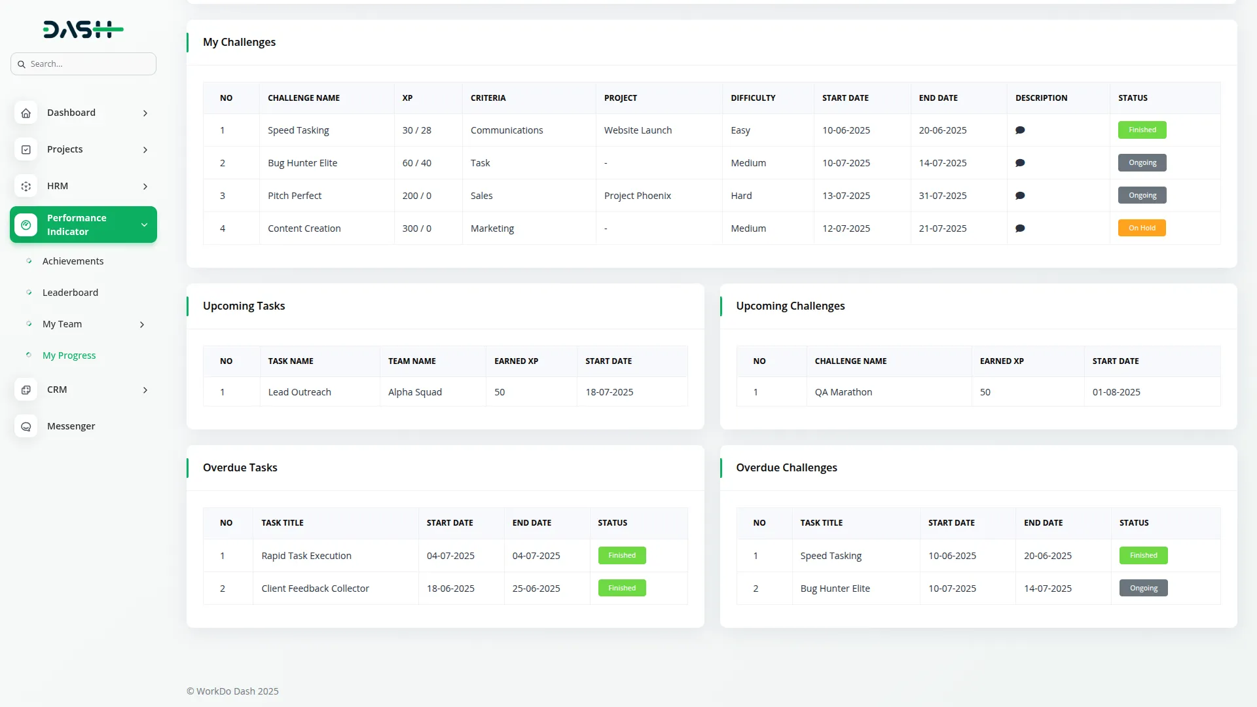View description comment icon for Speed Tasking
This screenshot has width=1257, height=707.
coord(1020,130)
